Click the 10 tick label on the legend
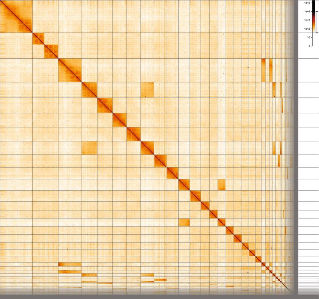This screenshot has height=299, width=319. 308,37
